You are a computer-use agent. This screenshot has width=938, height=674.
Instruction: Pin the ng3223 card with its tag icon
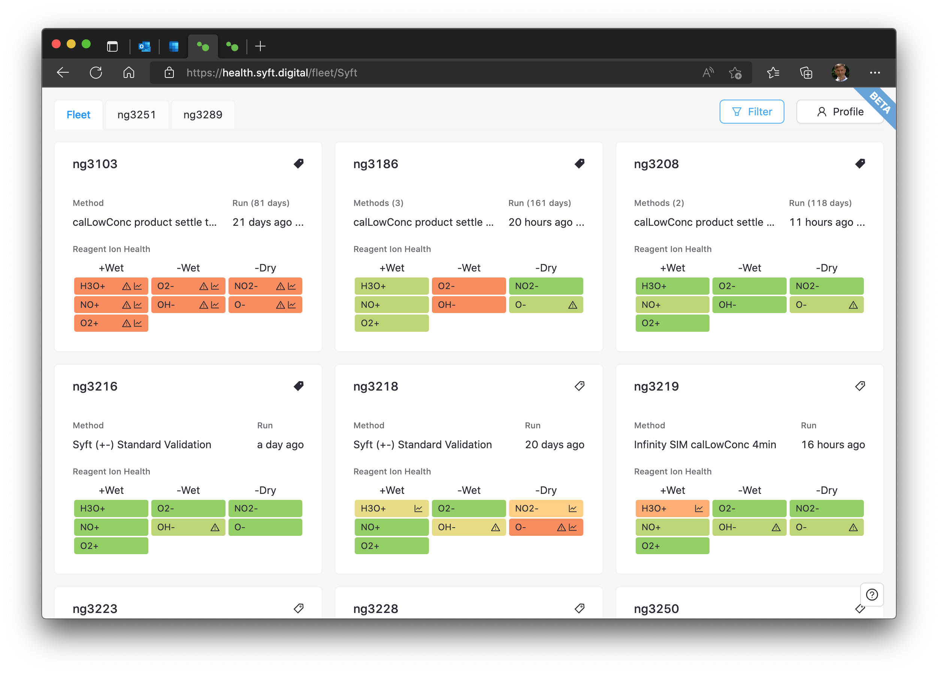(299, 608)
